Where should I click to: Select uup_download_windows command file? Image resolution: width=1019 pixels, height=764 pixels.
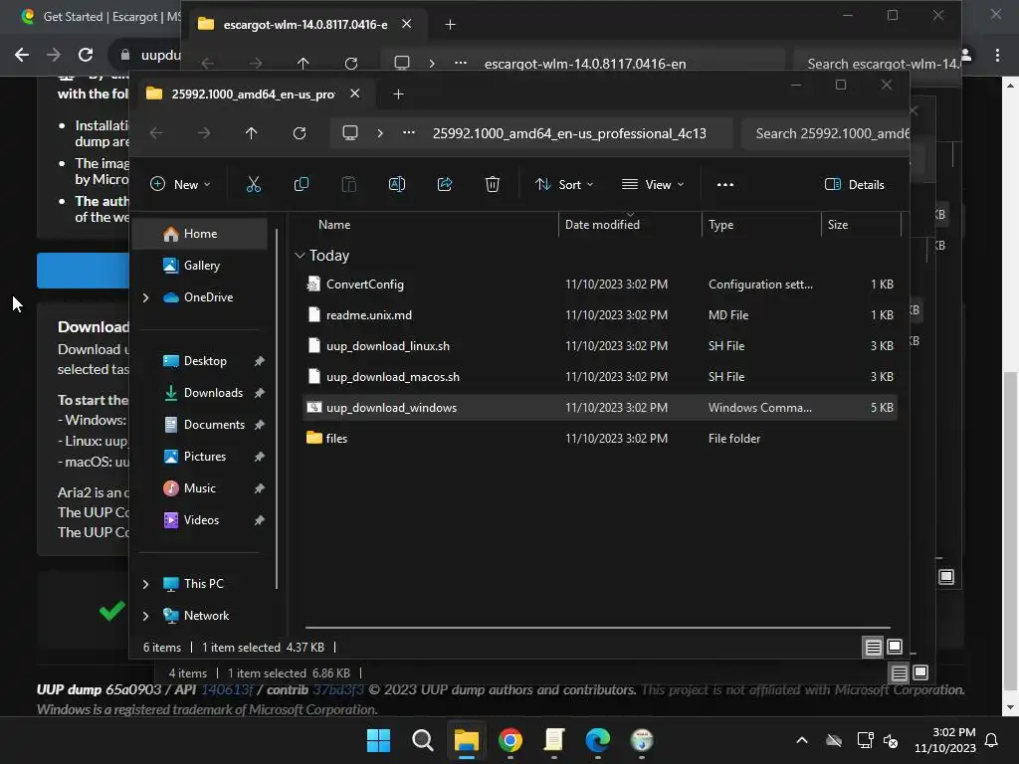(600, 407)
